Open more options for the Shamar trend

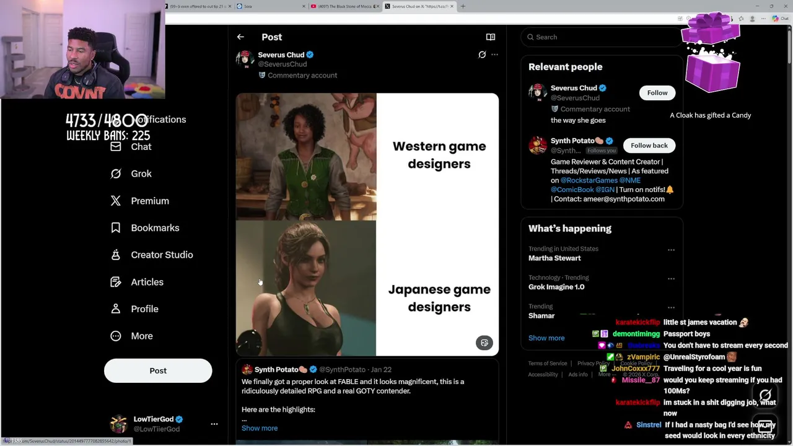point(671,307)
